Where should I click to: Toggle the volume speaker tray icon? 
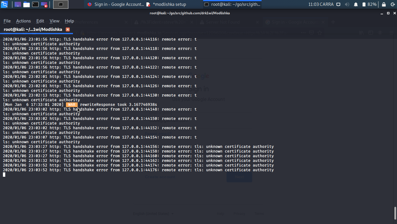(347, 4)
